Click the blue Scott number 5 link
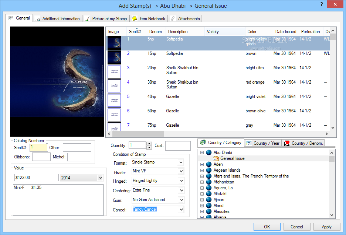 [128, 96]
